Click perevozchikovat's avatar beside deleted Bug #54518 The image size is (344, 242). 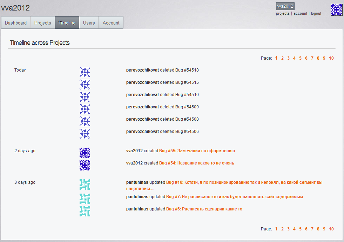pos(85,72)
